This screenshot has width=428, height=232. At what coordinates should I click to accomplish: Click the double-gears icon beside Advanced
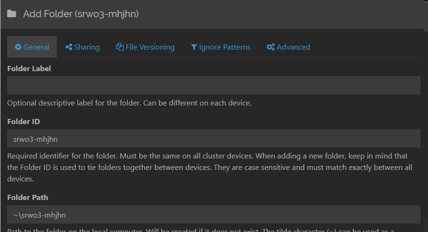pyautogui.click(x=271, y=47)
